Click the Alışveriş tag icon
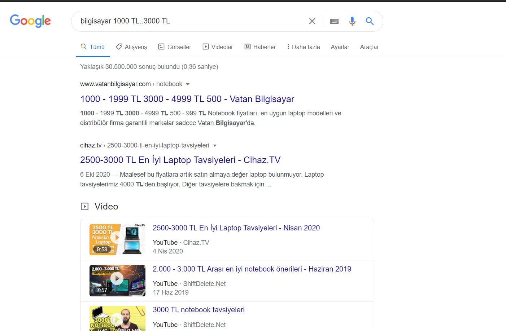 [x=119, y=47]
